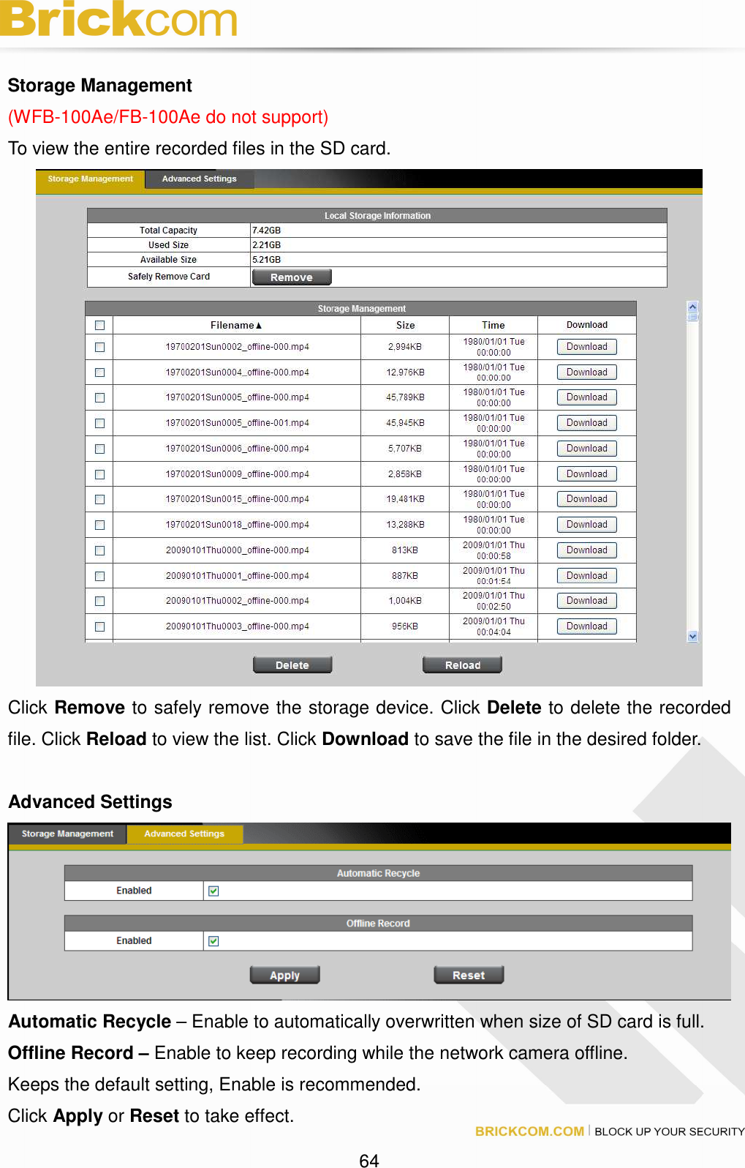Image resolution: width=745 pixels, height=1168 pixels.
Task: Switch to Advanced Settings tab in the upper screenshot
Action: (200, 179)
